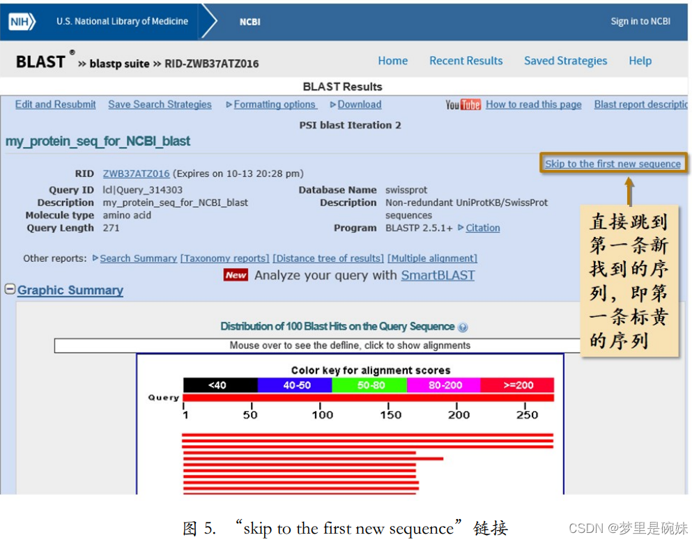
Task: Open the Home tab
Action: [392, 61]
